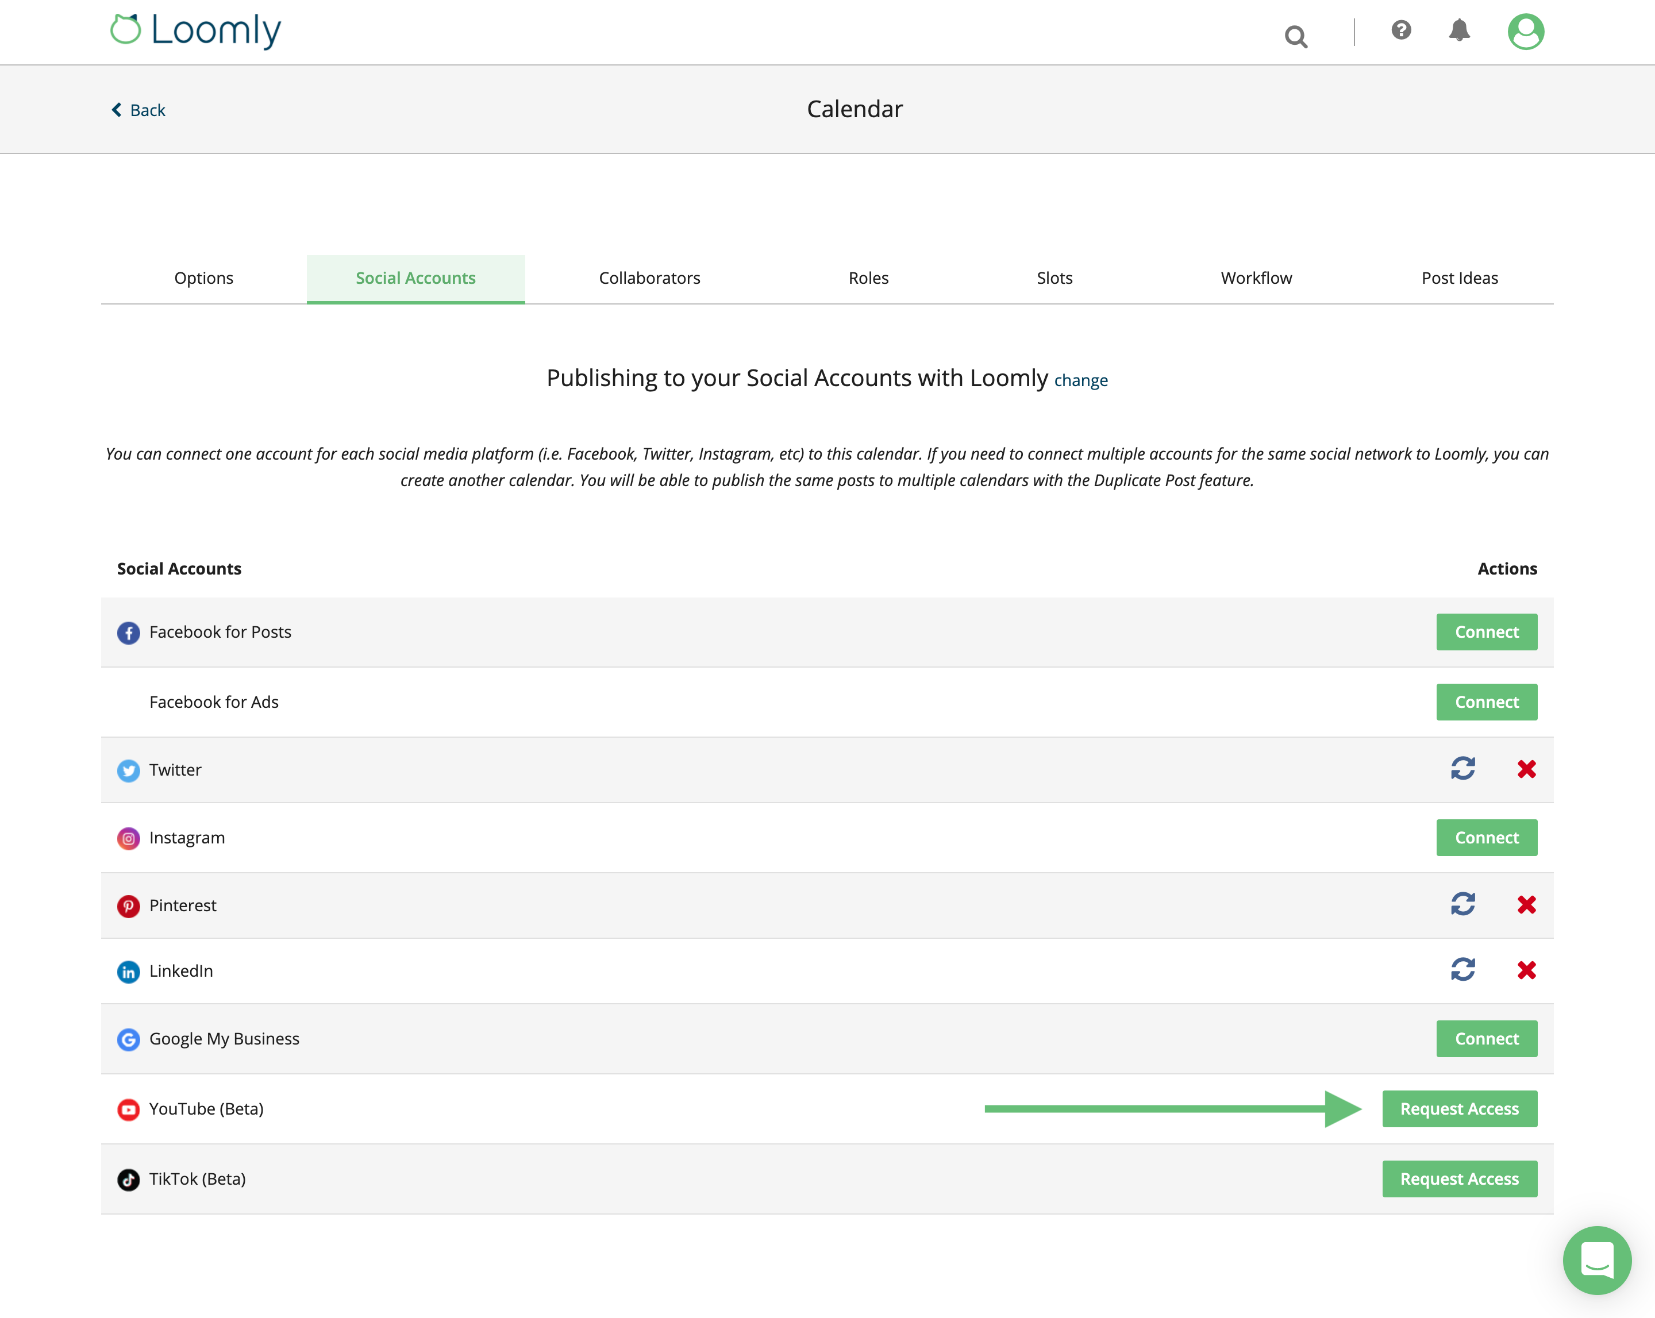Disconnect Pinterest with the red X
The height and width of the screenshot is (1318, 1655).
(x=1527, y=905)
